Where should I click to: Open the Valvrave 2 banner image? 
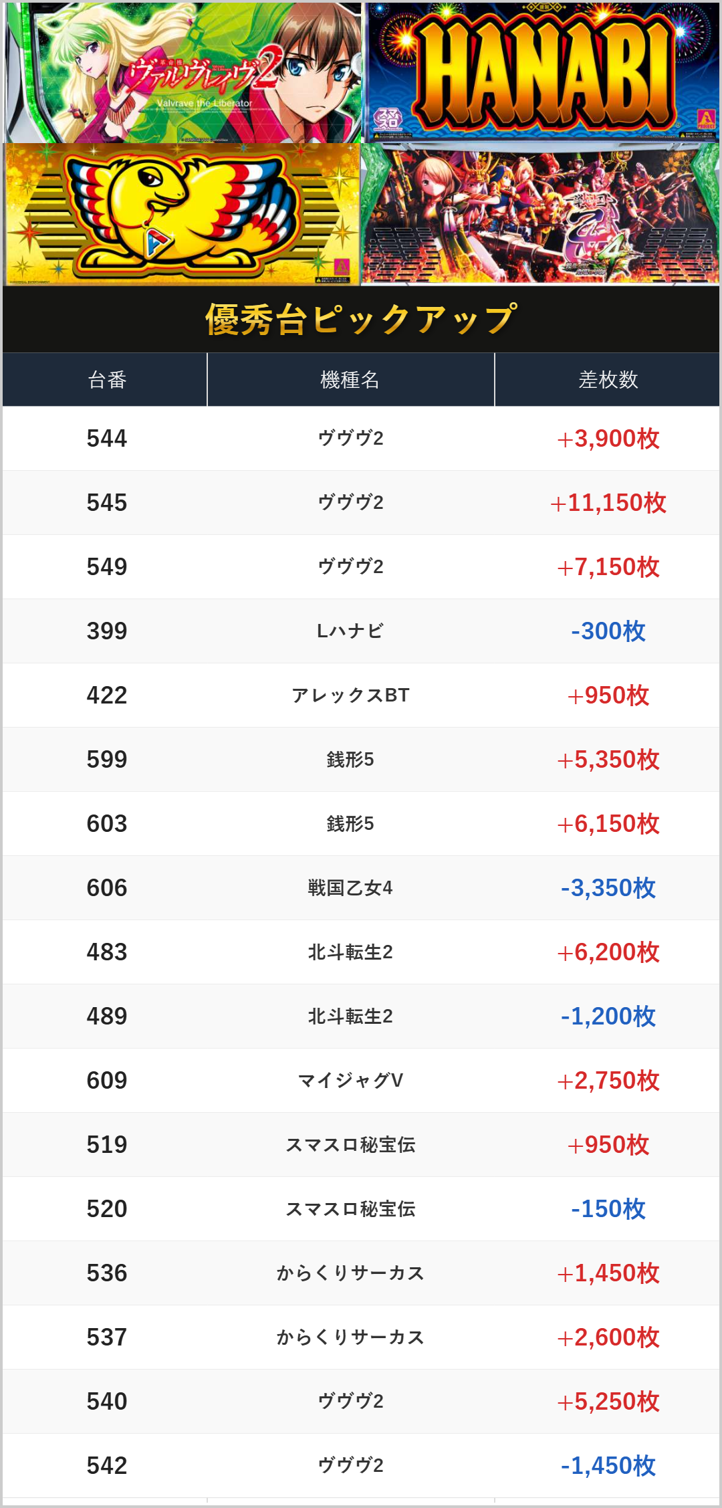point(182,72)
